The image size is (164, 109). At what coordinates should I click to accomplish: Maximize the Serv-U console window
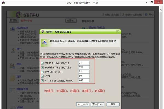[152, 2]
